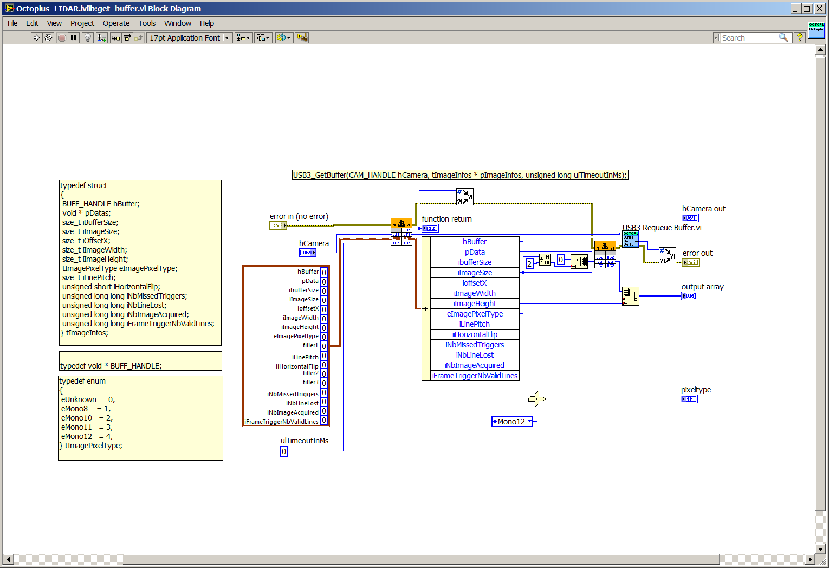Screen dimensions: 829x568
Task: Click the Run arrow button
Action: pyautogui.click(x=36, y=38)
